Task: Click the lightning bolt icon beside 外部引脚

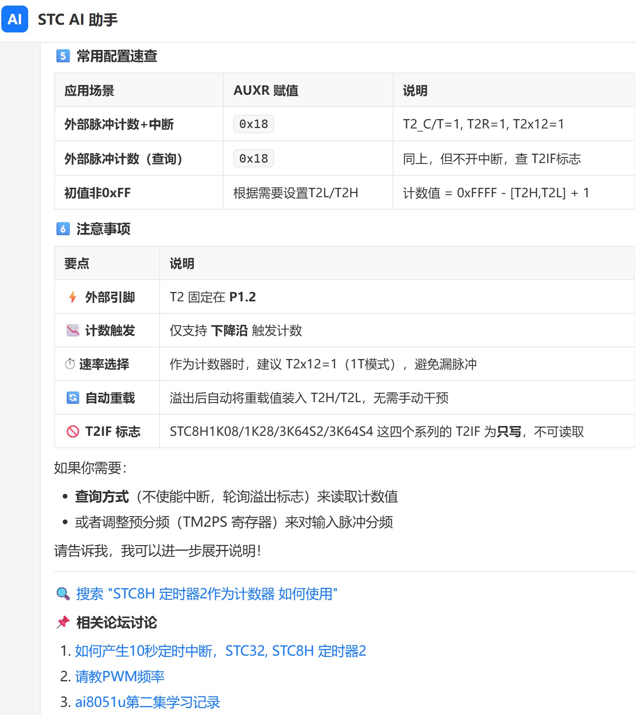Action: [73, 297]
